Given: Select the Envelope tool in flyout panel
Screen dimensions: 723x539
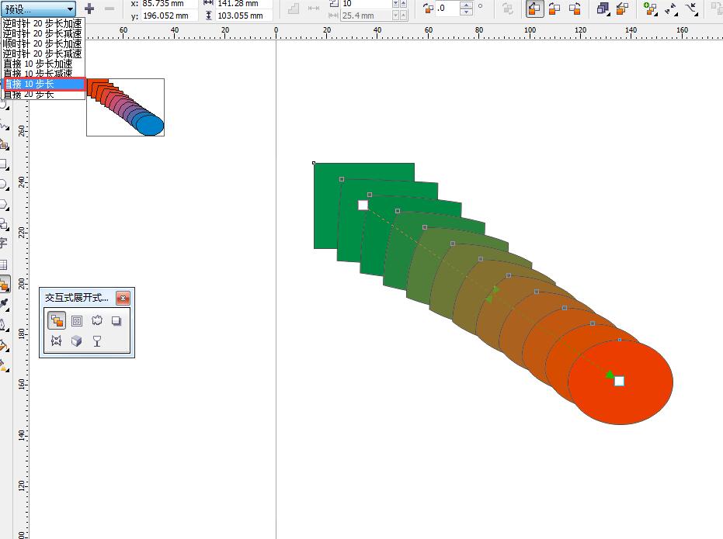Looking at the screenshot, I should pos(57,341).
